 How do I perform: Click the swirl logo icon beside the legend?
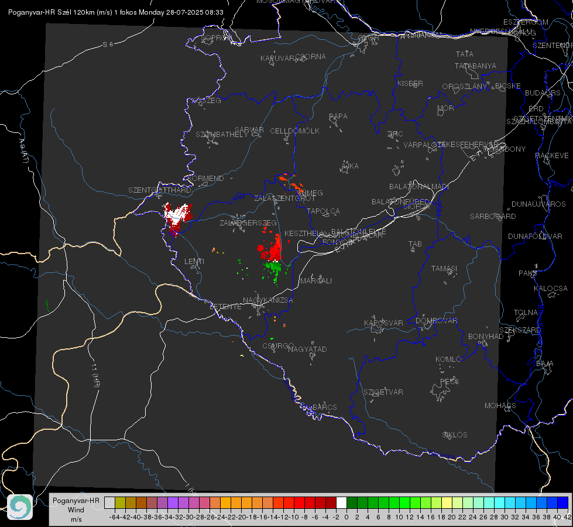click(x=20, y=507)
